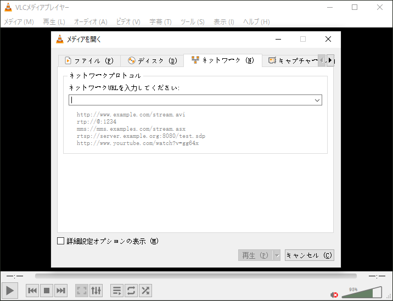
Task: Switch to the ディスク (D) tab
Action: tap(152, 61)
